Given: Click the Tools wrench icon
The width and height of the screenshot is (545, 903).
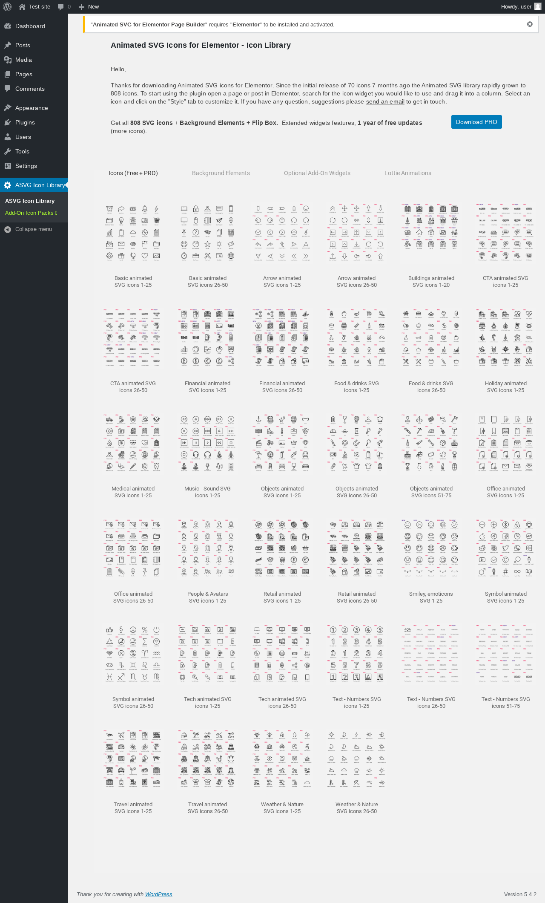Looking at the screenshot, I should click(x=8, y=151).
